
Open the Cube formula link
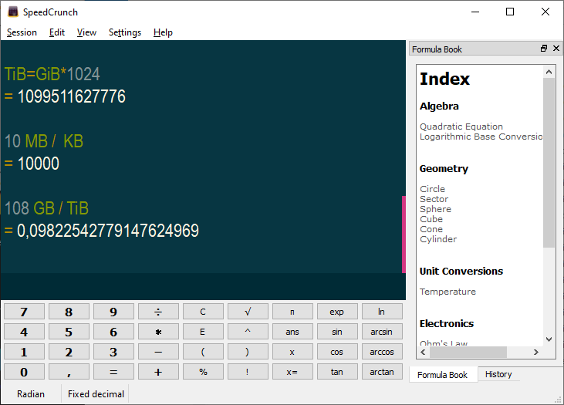[x=431, y=219]
